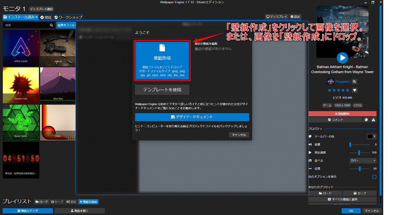This screenshot has width=394, height=215.
Task: Click the 最近の壁紙がありません text
Action: 213,49
